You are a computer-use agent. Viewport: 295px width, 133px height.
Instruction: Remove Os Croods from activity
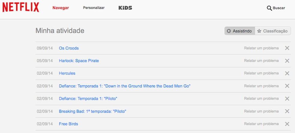pyautogui.click(x=287, y=48)
